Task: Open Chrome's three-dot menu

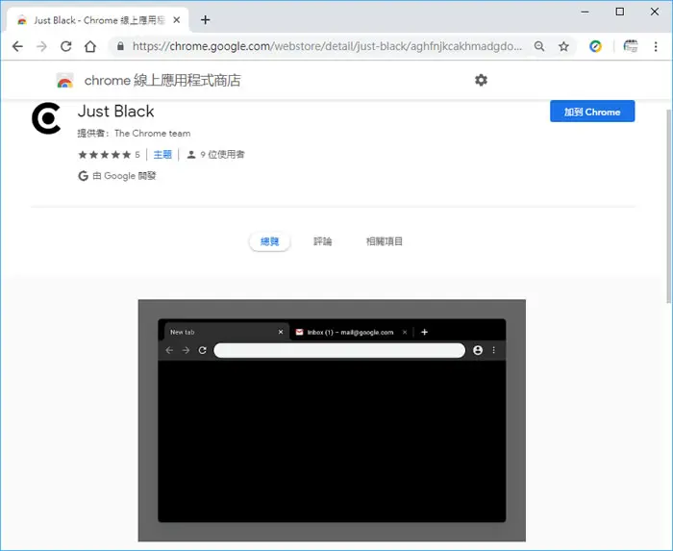Action: 656,46
